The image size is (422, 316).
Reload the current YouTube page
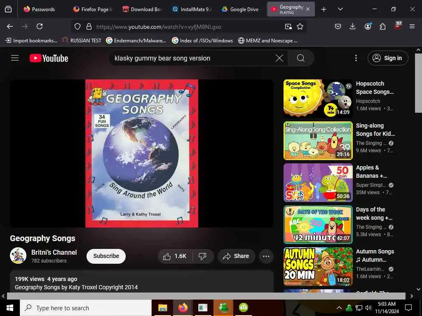pyautogui.click(x=40, y=26)
